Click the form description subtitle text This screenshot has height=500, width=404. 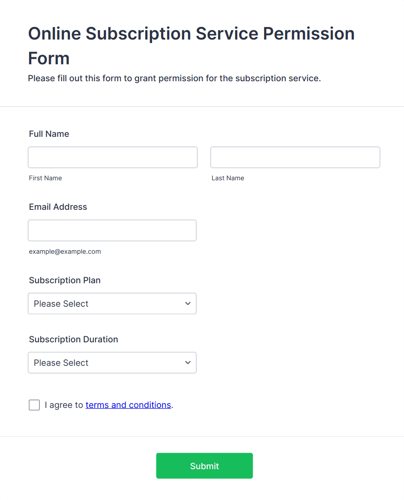(x=174, y=79)
